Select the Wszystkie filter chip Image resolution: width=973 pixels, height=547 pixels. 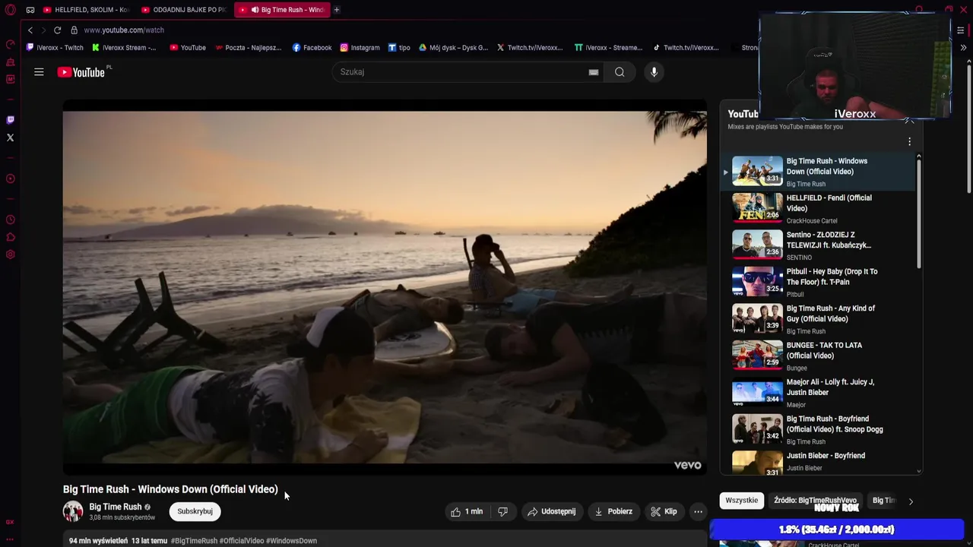click(x=741, y=501)
